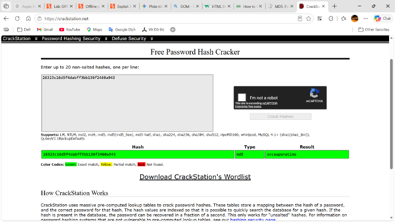Open the browser extensions puzzle icon
The image size is (395, 222).
[331, 18]
